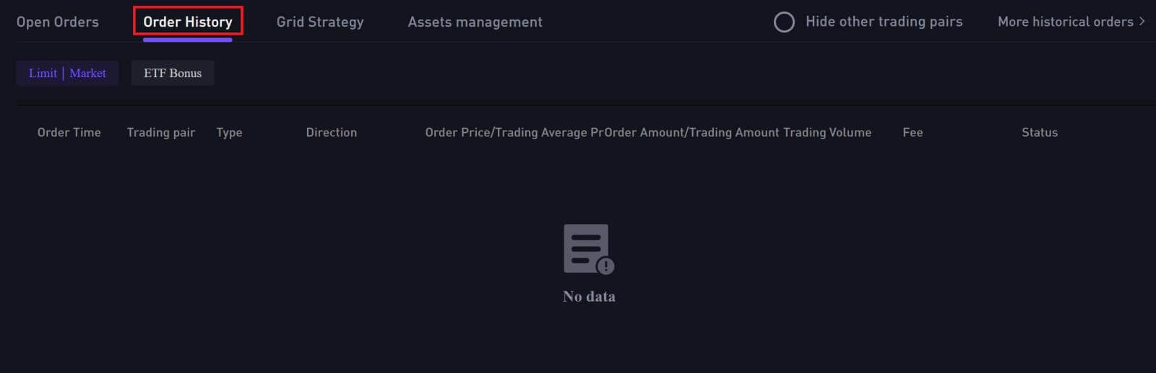
Task: Click the Order Time column header
Action: 69,133
